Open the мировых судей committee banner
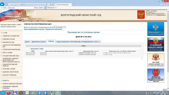The height and width of the screenshot is (95, 169). coord(156,75)
